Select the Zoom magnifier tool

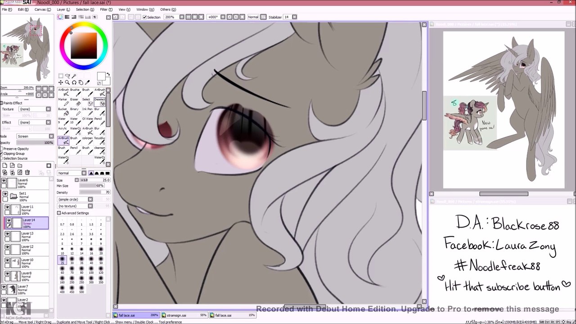point(67,82)
